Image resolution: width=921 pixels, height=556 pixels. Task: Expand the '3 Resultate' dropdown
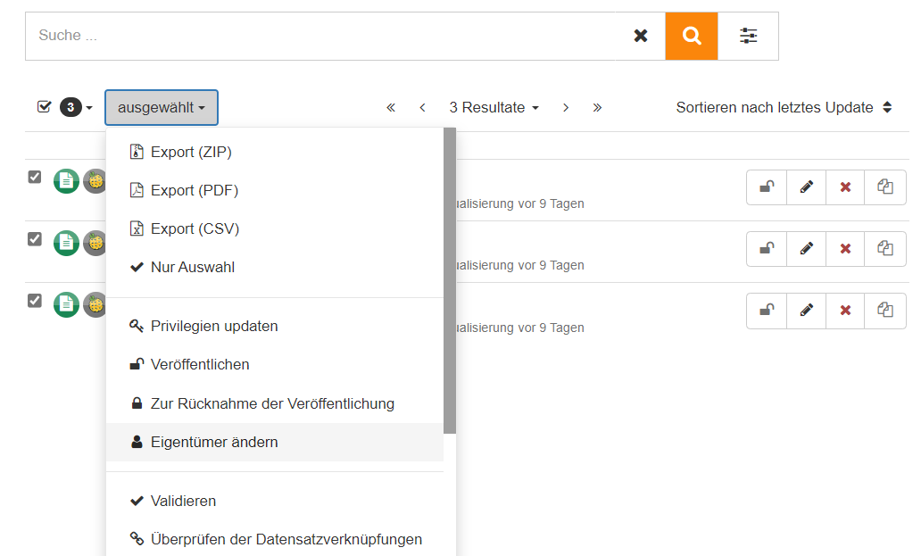click(494, 107)
